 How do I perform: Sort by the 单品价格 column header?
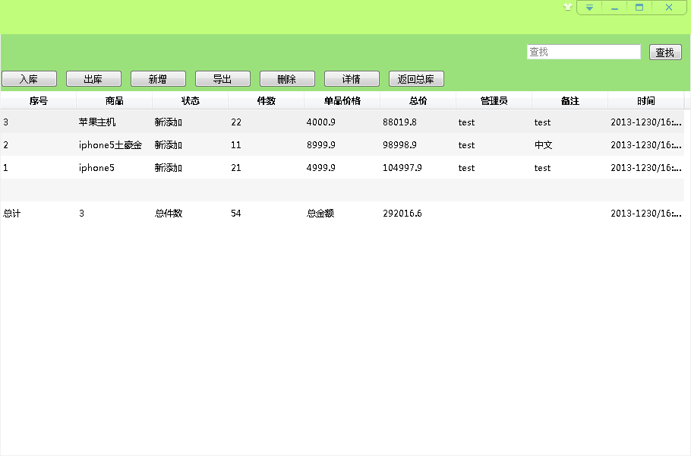click(342, 101)
